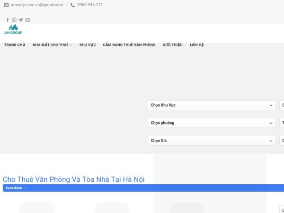
Task: Click the envelope icon before amcorp email
Action: click(x=6, y=5)
